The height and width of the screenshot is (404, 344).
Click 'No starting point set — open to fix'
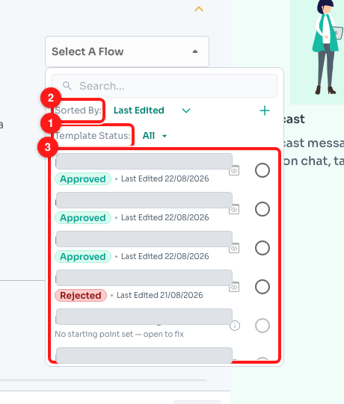[119, 334]
